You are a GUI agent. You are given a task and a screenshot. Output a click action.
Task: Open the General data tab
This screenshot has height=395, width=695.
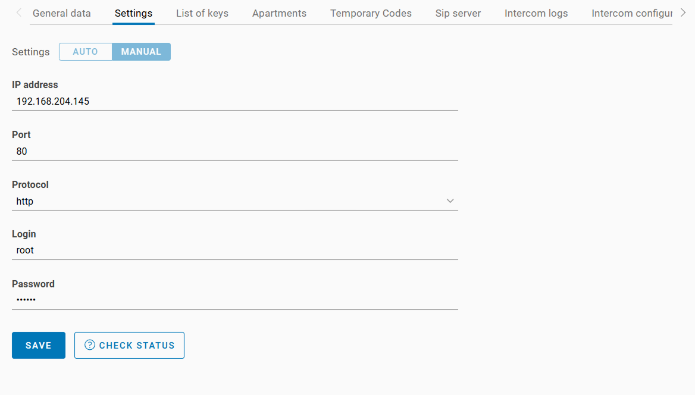click(62, 13)
